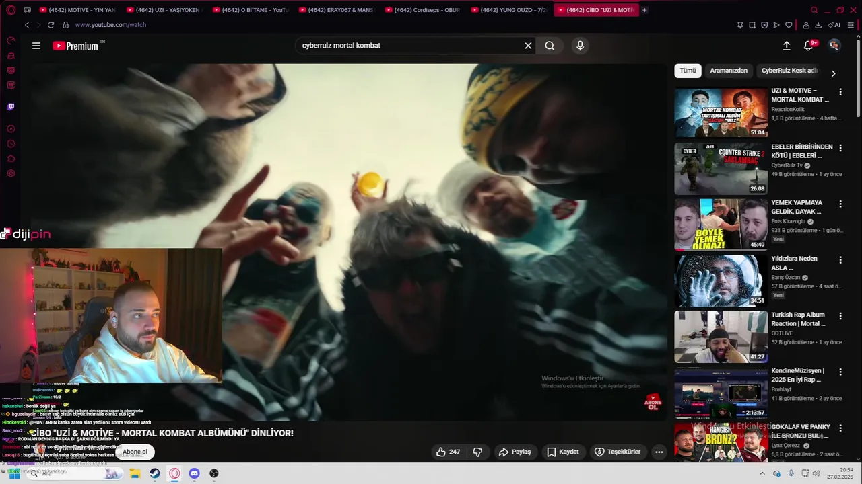Switch to UZI - YAŞIYOKEN tab
Viewport: 862px width, 484px height.
coord(164,10)
